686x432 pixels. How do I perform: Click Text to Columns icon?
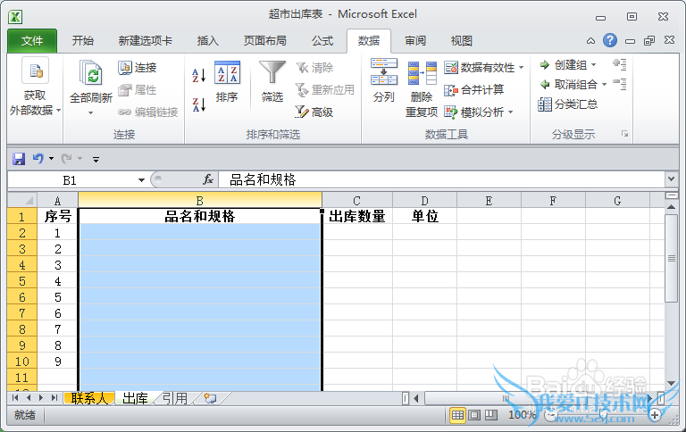384,71
